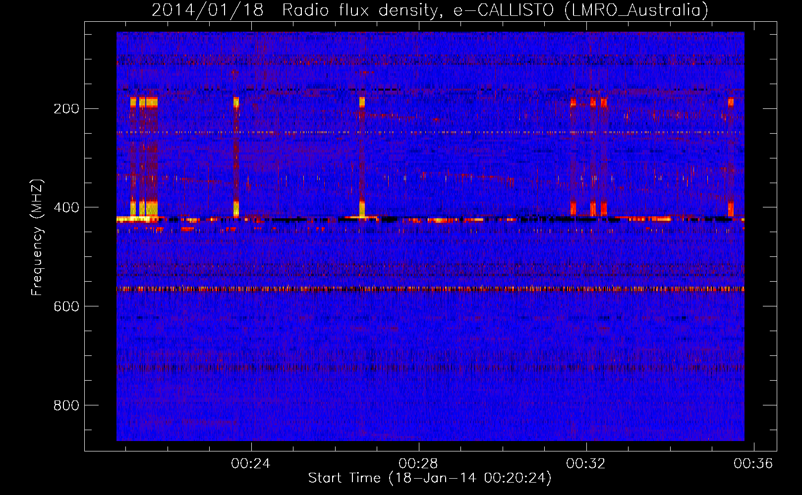802x495 pixels.
Task: Click the '00:32' time axis label
Action: [586, 463]
